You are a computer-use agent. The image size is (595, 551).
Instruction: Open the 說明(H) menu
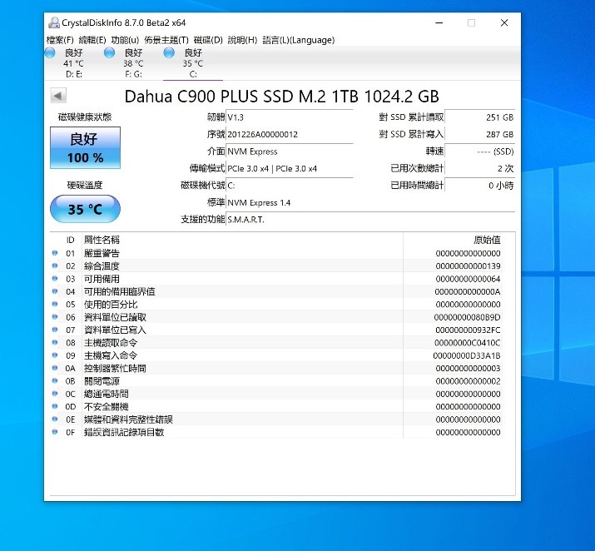click(242, 40)
